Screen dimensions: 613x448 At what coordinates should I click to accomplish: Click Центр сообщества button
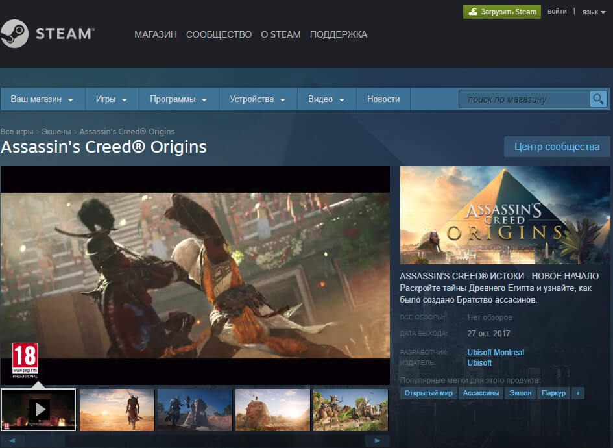click(x=557, y=147)
